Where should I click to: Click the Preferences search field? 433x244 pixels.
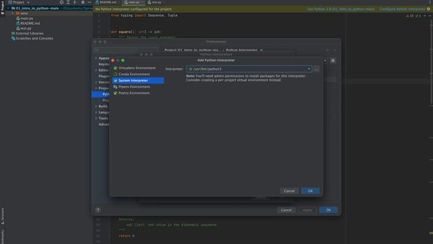tap(127, 50)
